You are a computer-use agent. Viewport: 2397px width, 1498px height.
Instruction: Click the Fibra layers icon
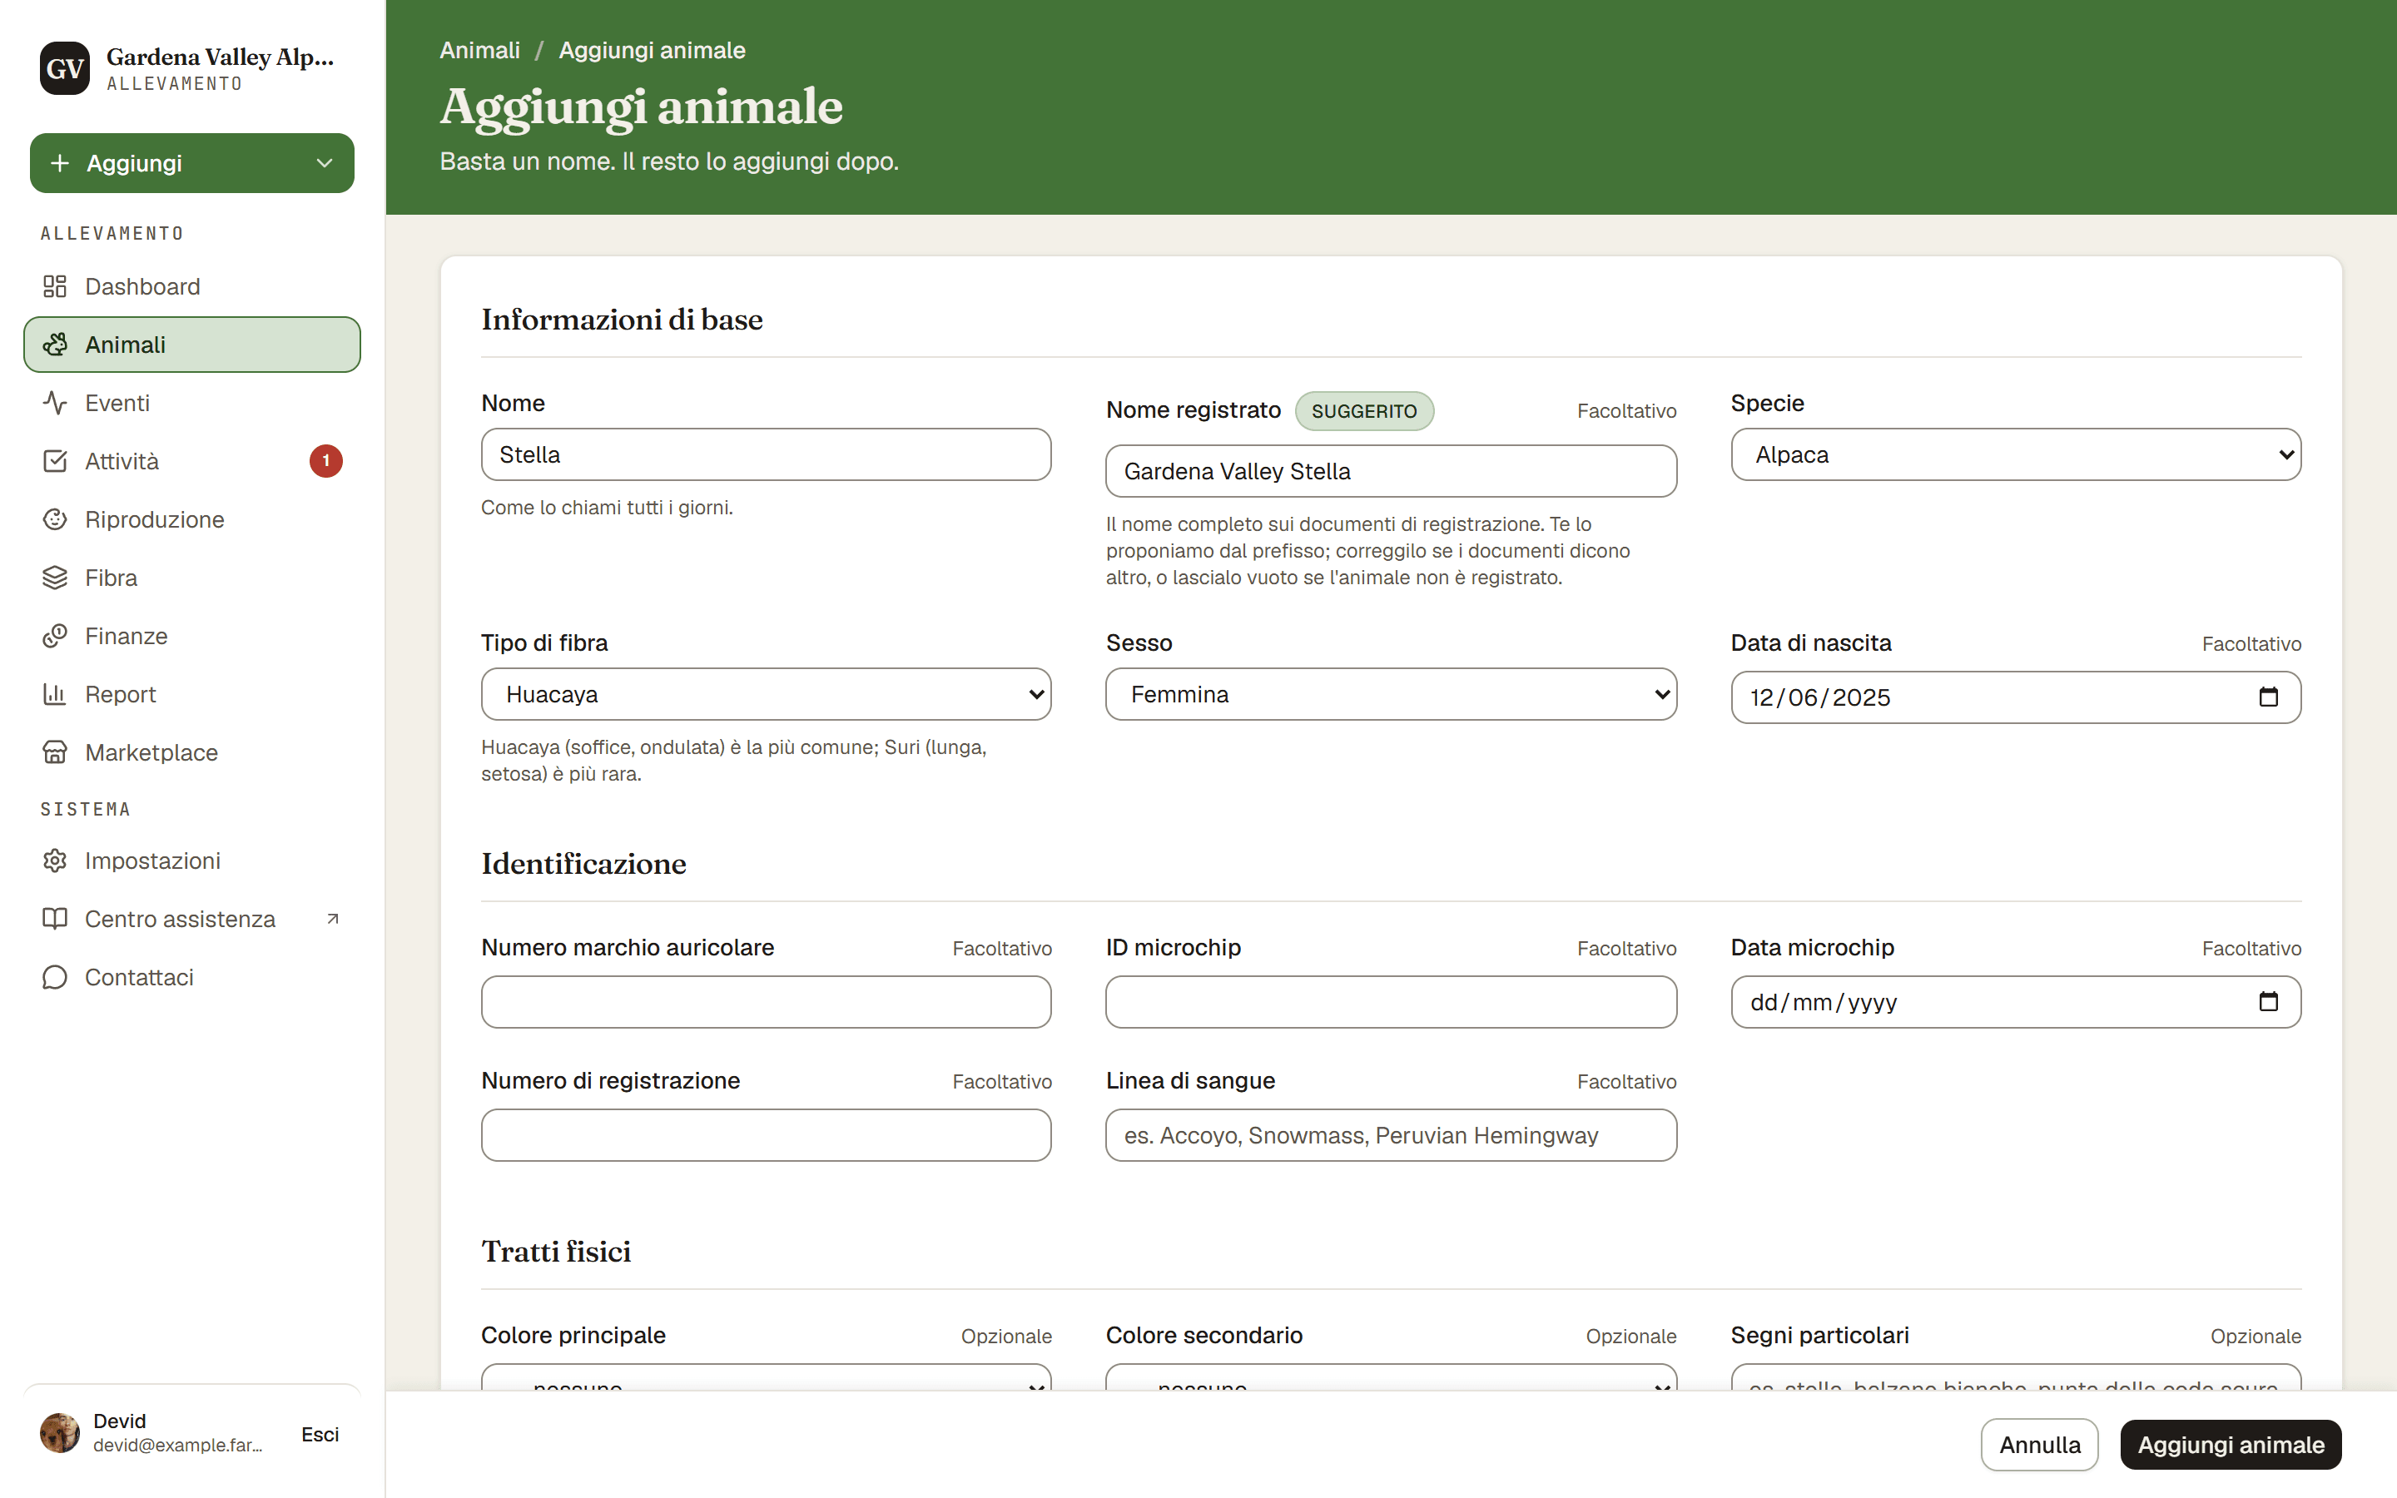tap(54, 578)
